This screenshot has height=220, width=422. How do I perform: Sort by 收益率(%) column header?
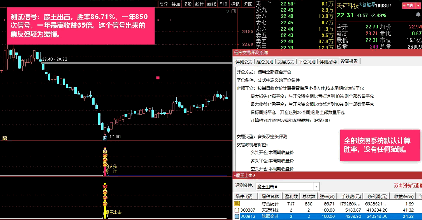404,196
